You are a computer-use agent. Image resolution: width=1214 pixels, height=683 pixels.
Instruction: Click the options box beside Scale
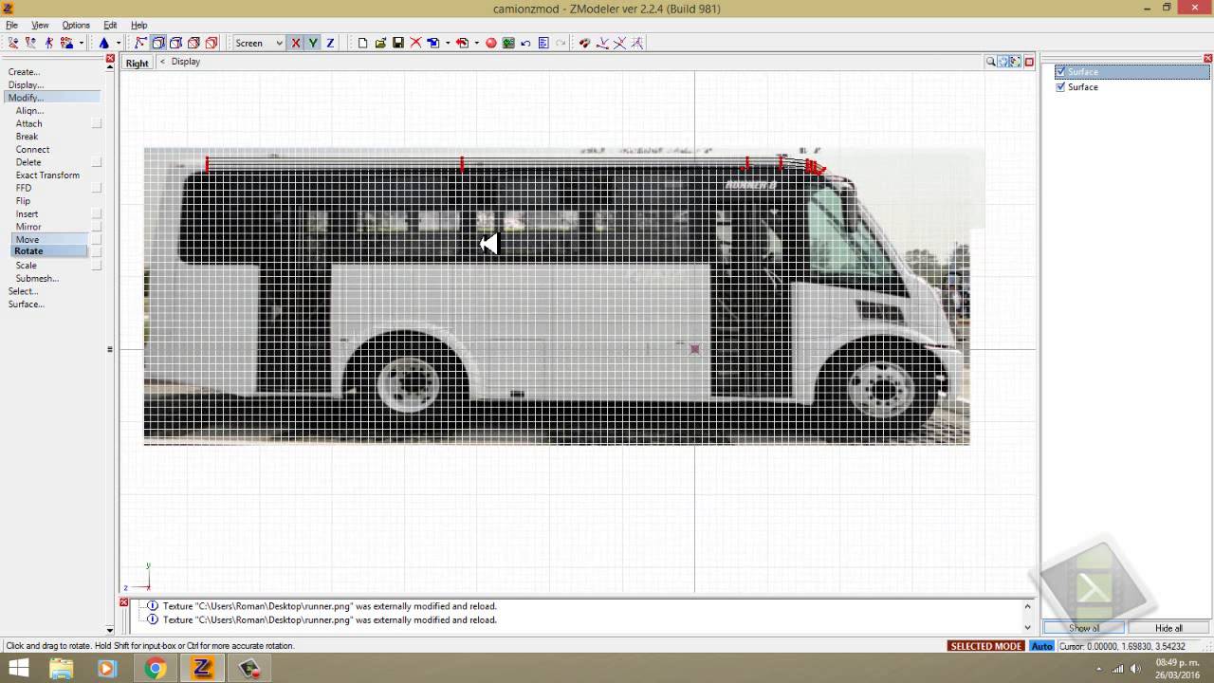click(96, 266)
